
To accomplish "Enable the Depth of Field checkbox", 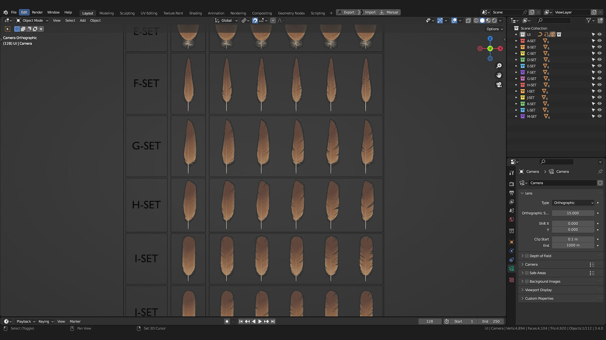I will [x=527, y=256].
